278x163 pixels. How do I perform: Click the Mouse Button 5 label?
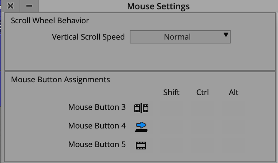click(x=97, y=144)
